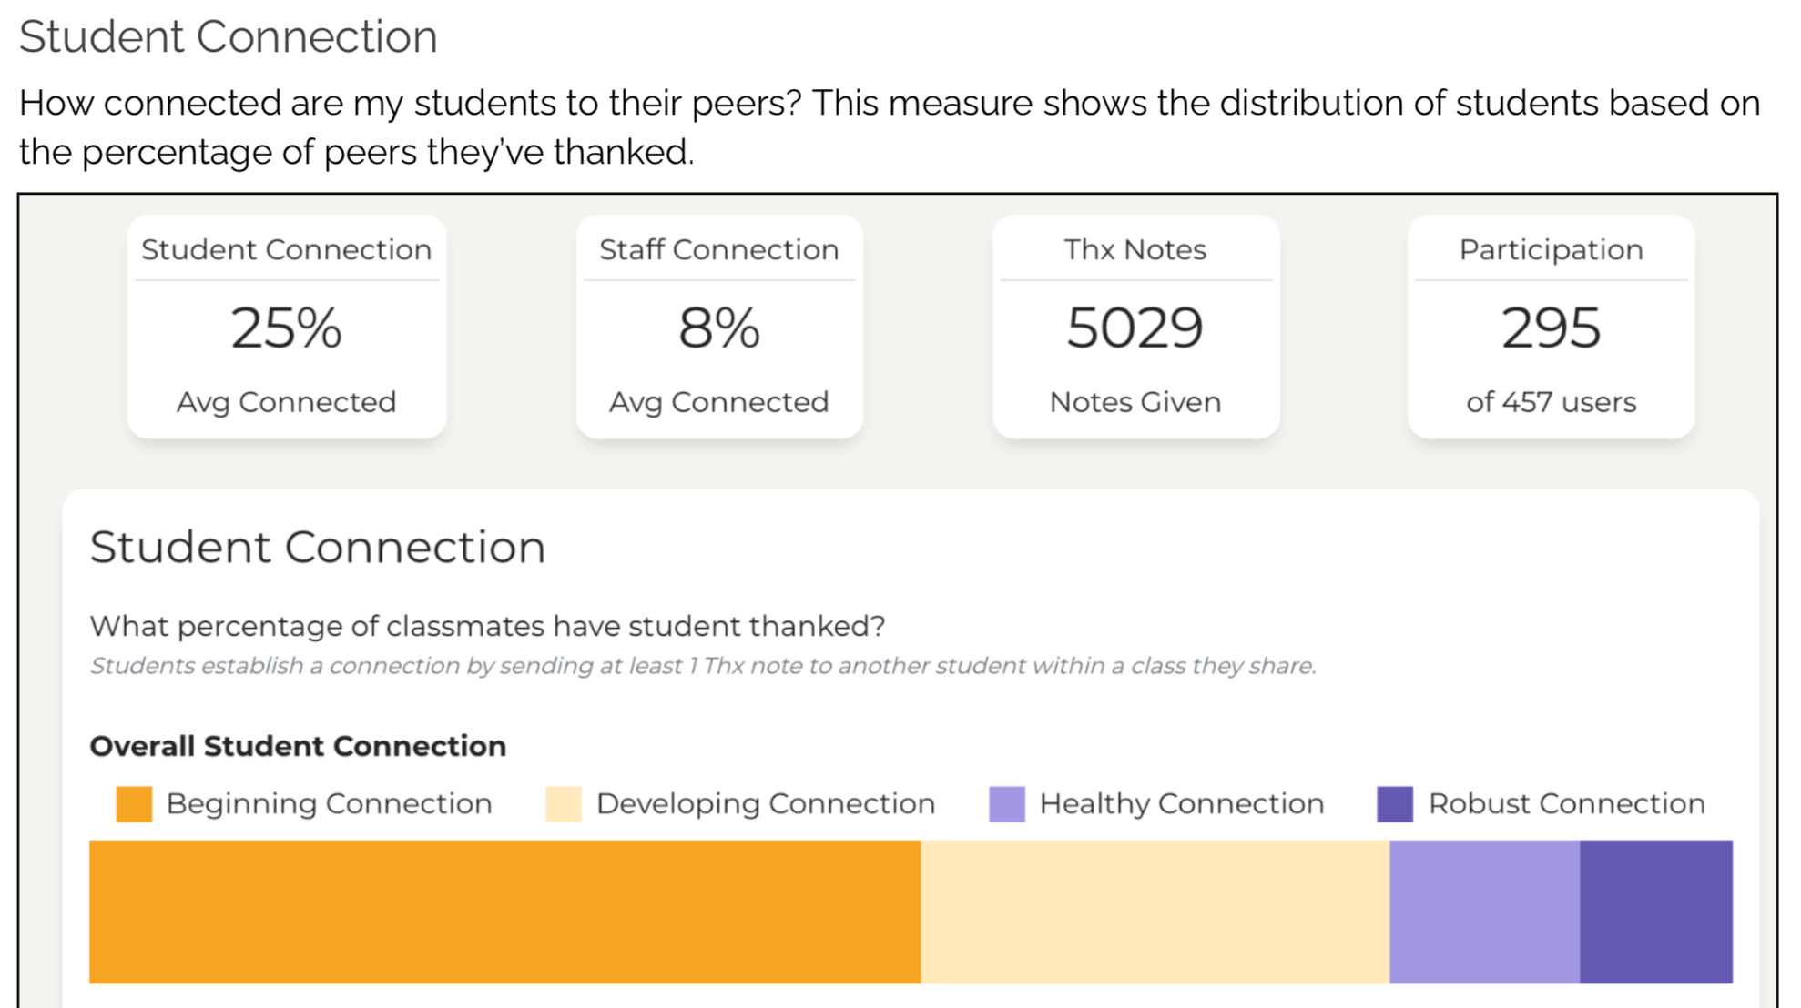Toggle the Robust Connection legend label

pos(1566,804)
